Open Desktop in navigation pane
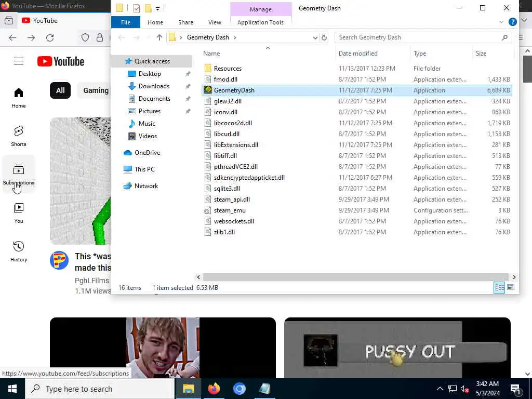 pyautogui.click(x=150, y=74)
